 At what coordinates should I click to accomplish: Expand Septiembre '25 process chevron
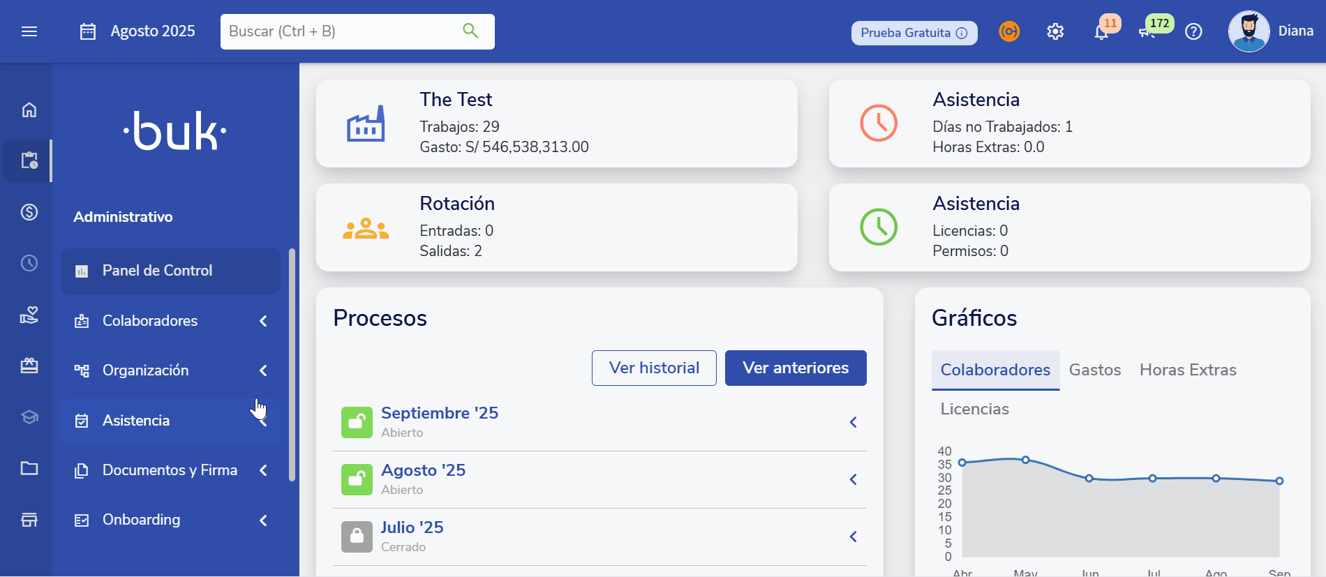click(x=853, y=422)
